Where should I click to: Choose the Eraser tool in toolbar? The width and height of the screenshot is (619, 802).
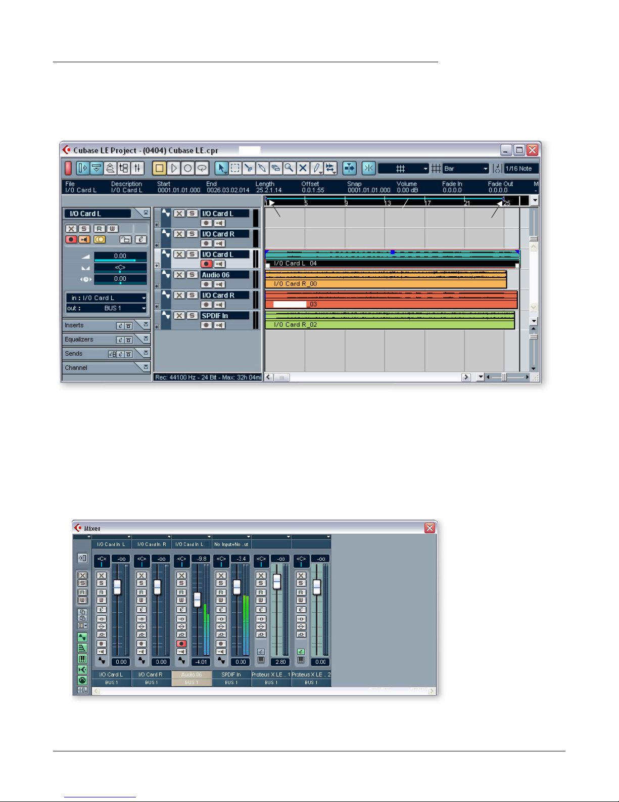(x=275, y=168)
